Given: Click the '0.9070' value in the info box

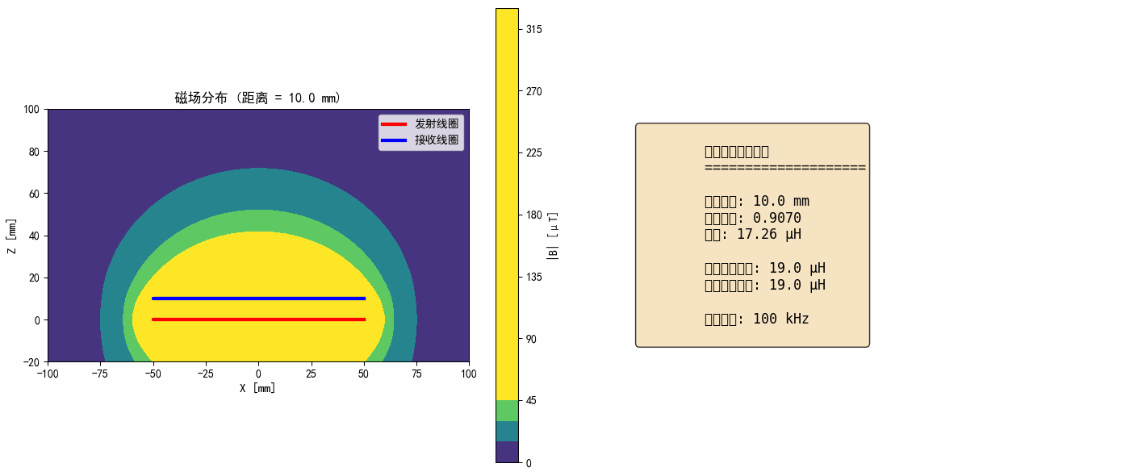Looking at the screenshot, I should [777, 218].
